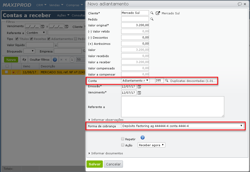Screen dimensions: 250x172
Task: Click the Empresa filter input field
Action: [68, 51]
